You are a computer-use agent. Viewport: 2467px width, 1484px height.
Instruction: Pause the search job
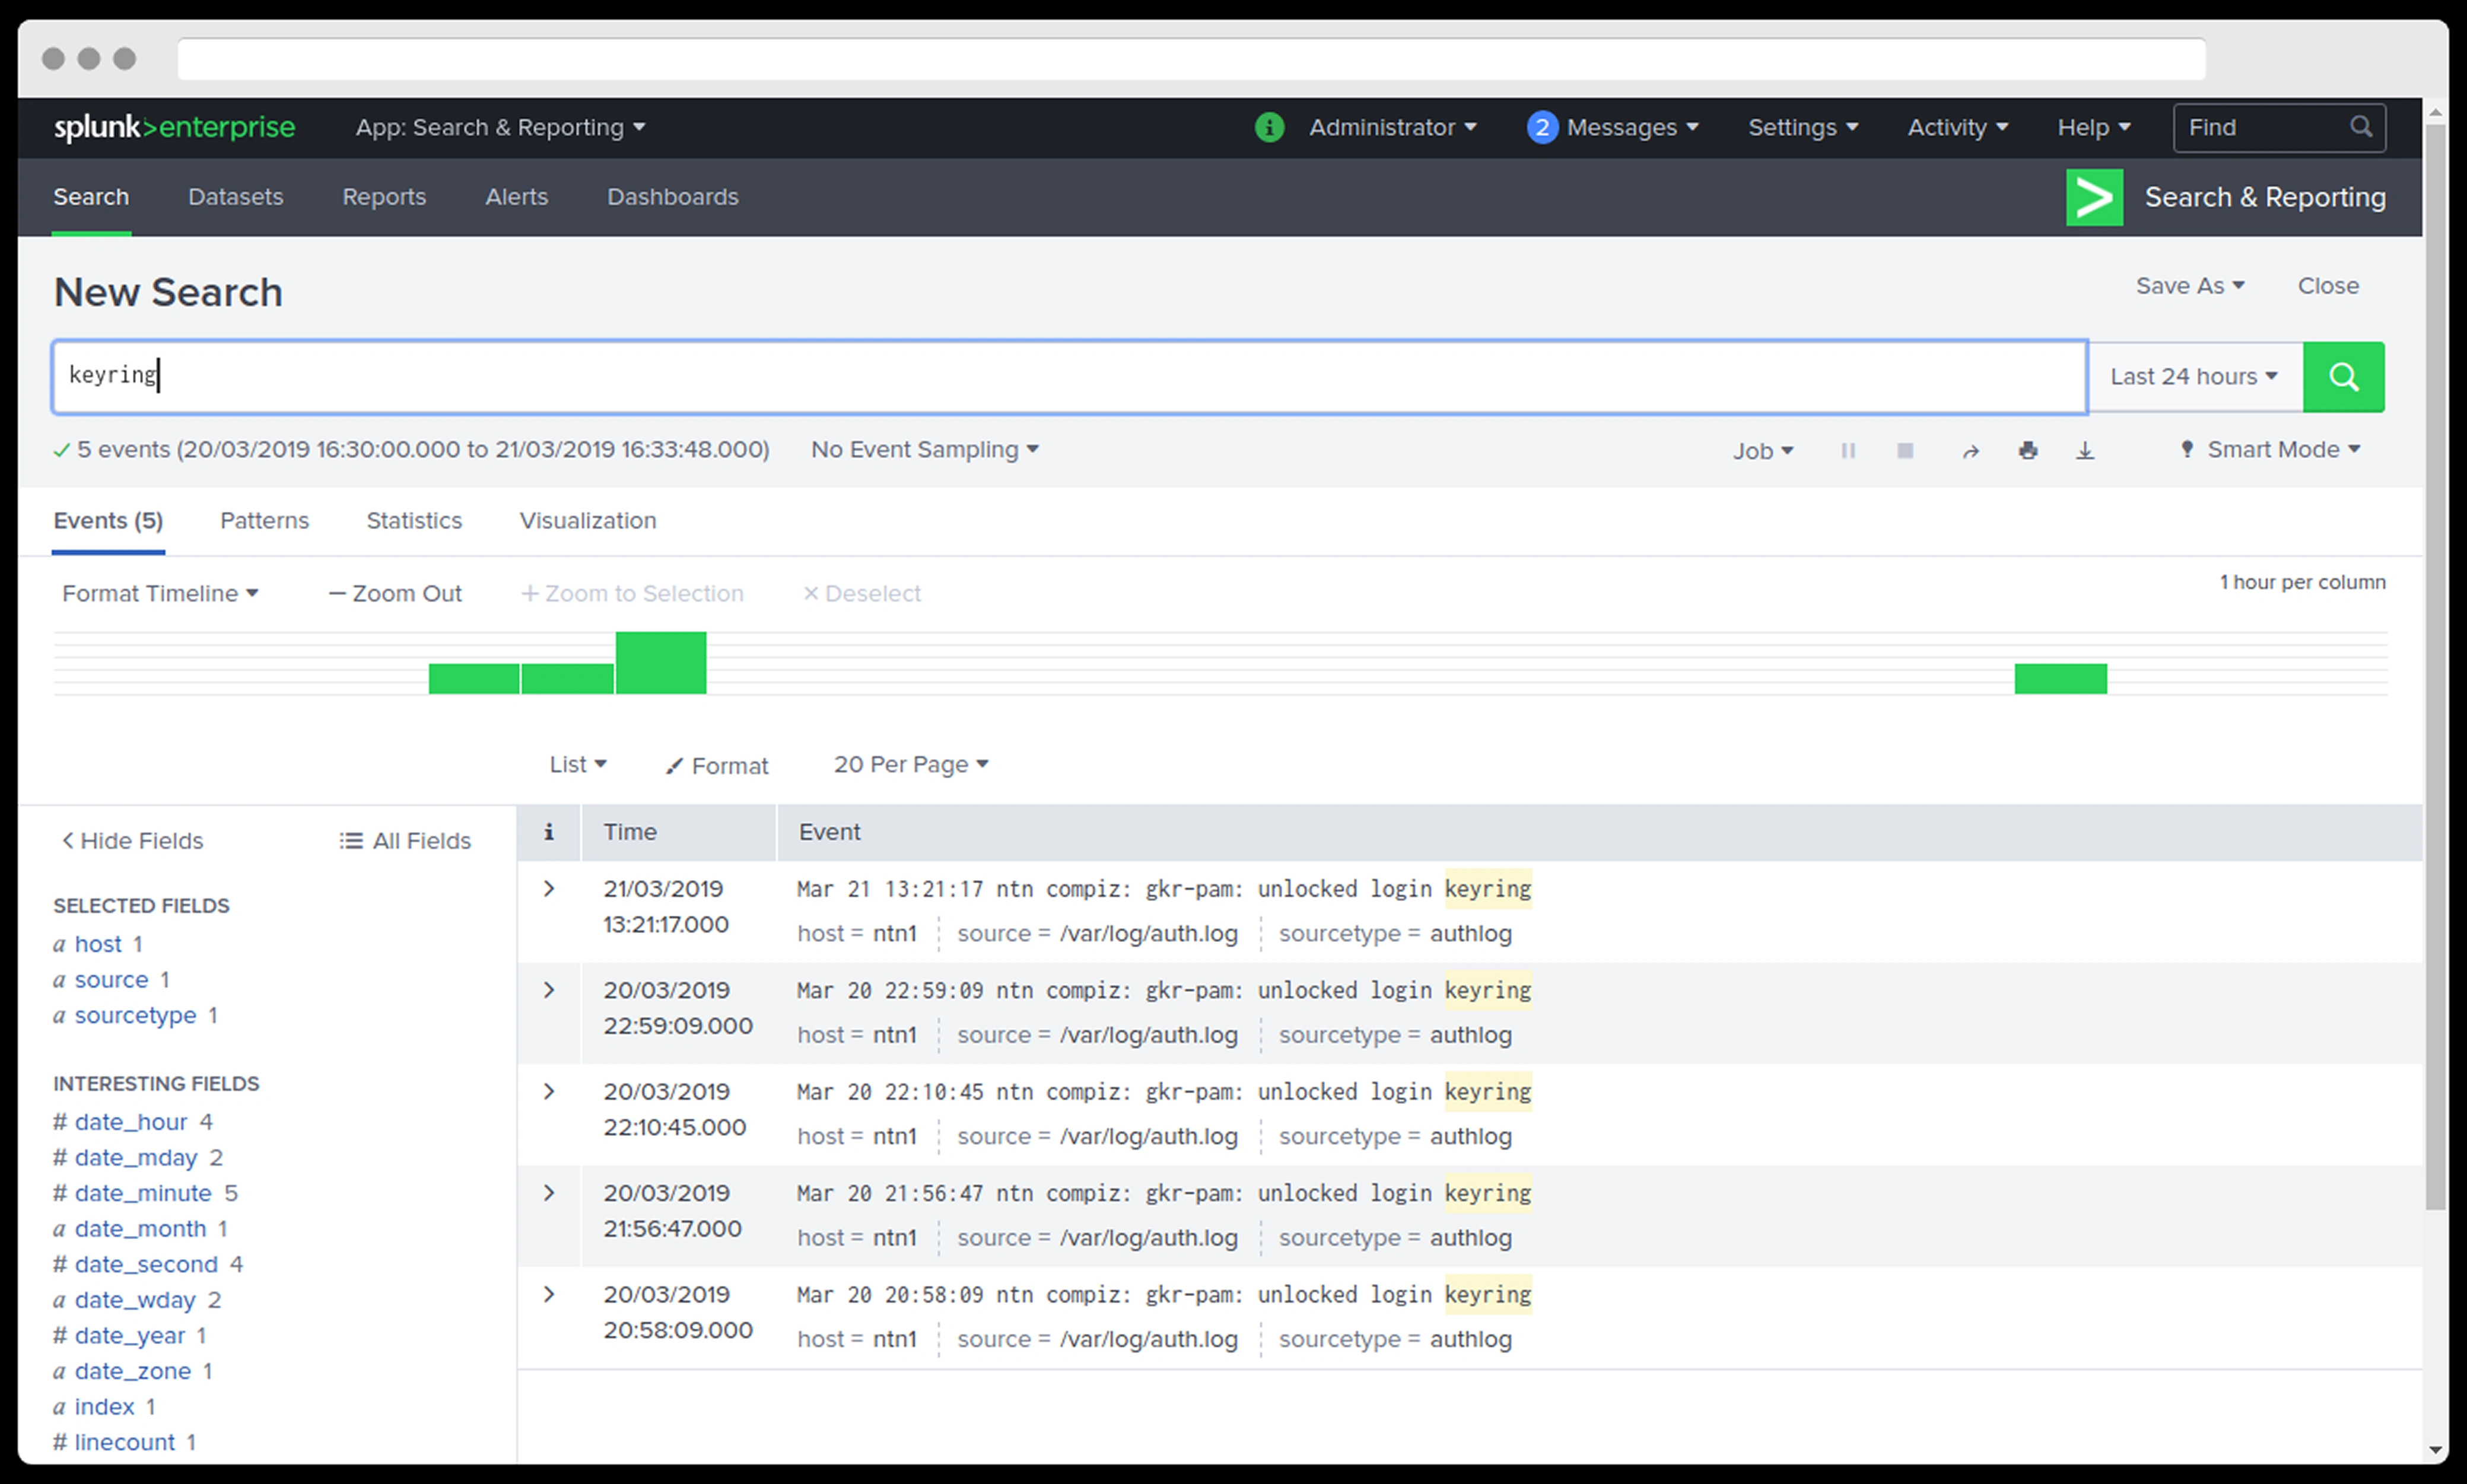click(x=1848, y=451)
